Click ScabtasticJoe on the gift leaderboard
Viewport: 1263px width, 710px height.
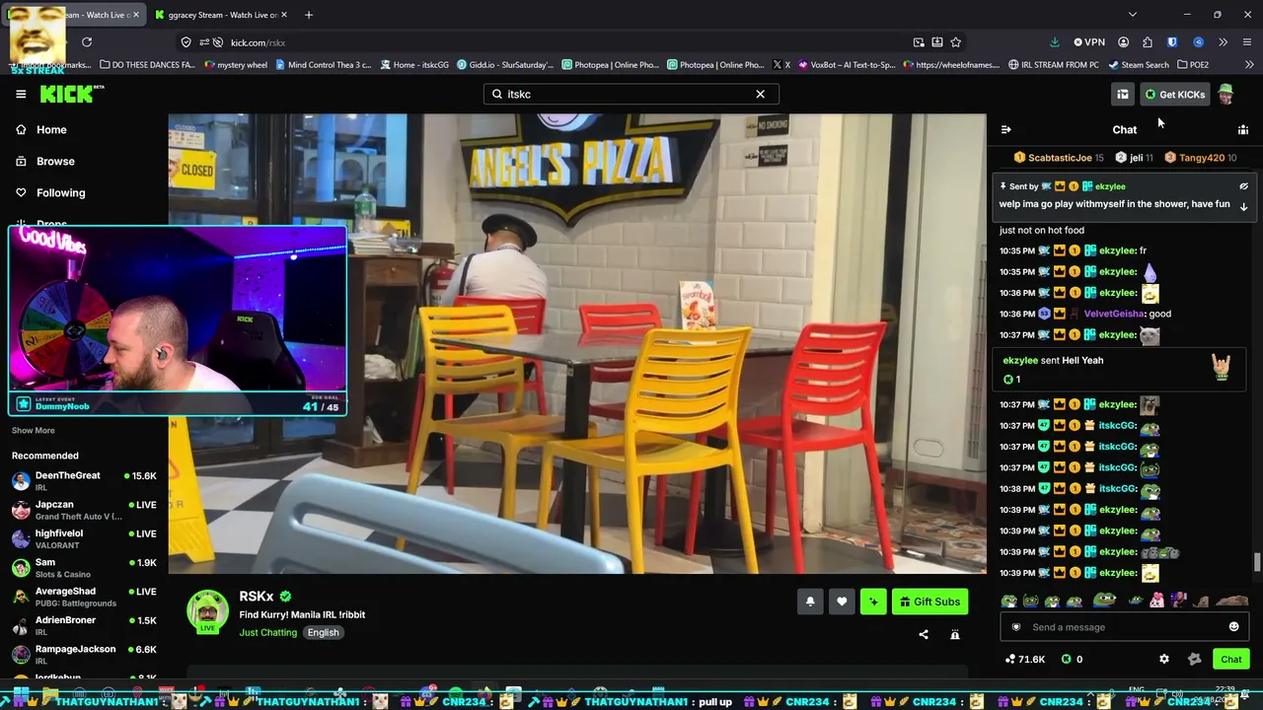(x=1059, y=158)
